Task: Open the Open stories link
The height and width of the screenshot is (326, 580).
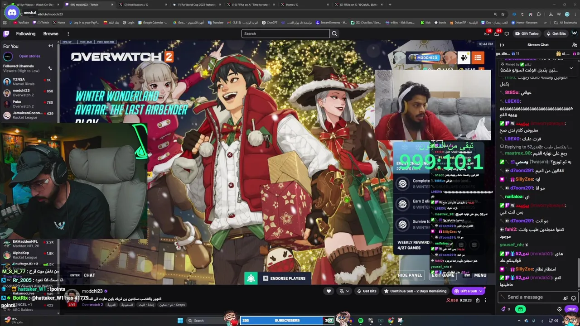Action: pyautogui.click(x=29, y=56)
